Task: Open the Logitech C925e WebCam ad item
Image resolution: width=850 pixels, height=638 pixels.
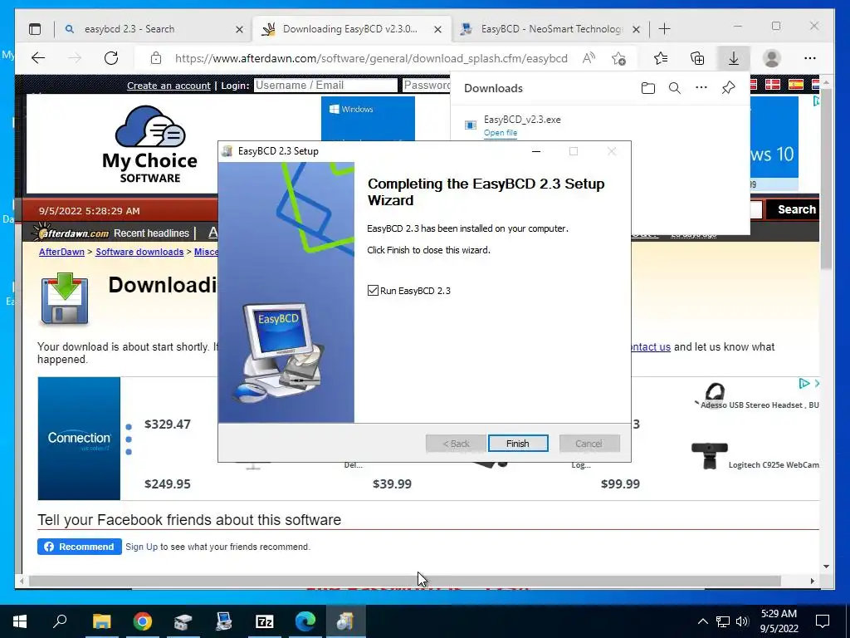Action: pyautogui.click(x=774, y=465)
